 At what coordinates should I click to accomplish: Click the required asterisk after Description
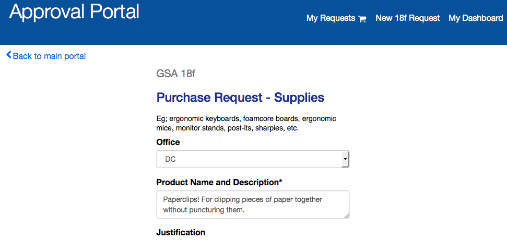pyautogui.click(x=280, y=182)
